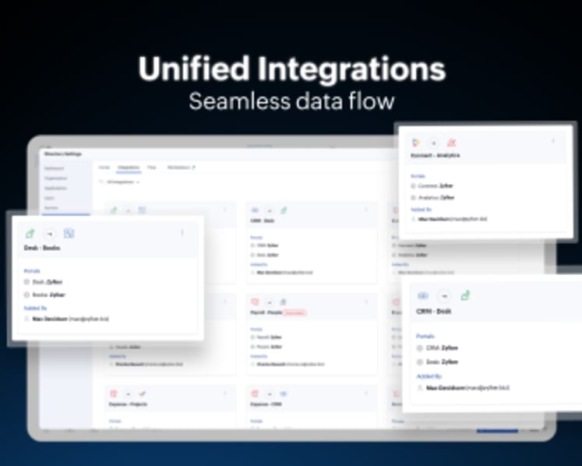Click the Desk Zylker portal entry on Desk - Books card
Image resolution: width=582 pixels, height=466 pixels.
click(43, 282)
